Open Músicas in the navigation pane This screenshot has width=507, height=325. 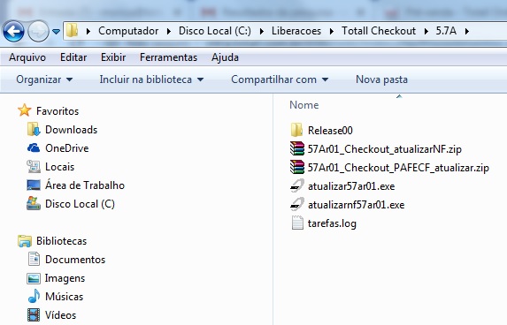[x=64, y=297]
